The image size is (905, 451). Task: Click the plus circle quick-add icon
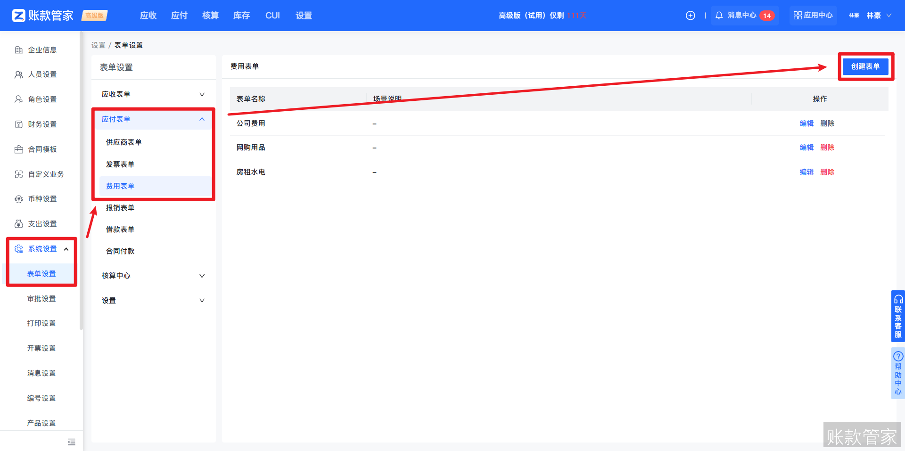[690, 16]
